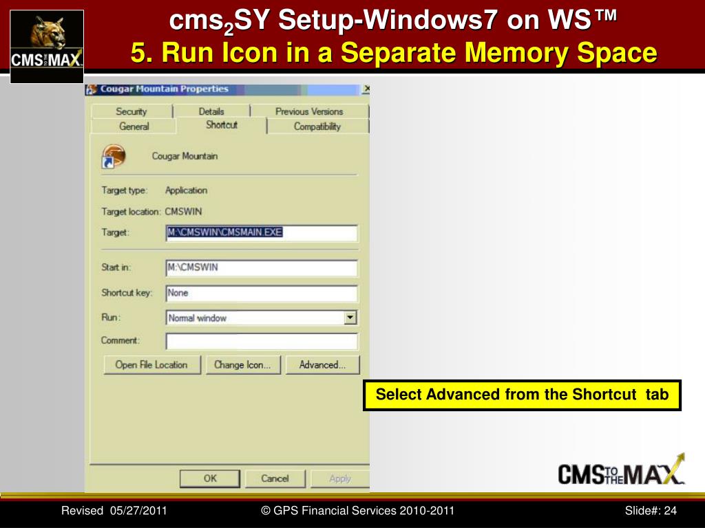Click the Cougar Mountain name label
705x528 pixels.
(185, 156)
